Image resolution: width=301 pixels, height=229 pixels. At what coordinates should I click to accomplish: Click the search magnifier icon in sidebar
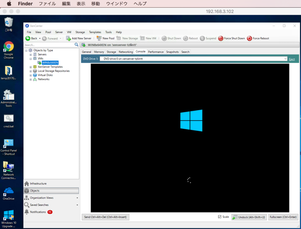click(76, 45)
